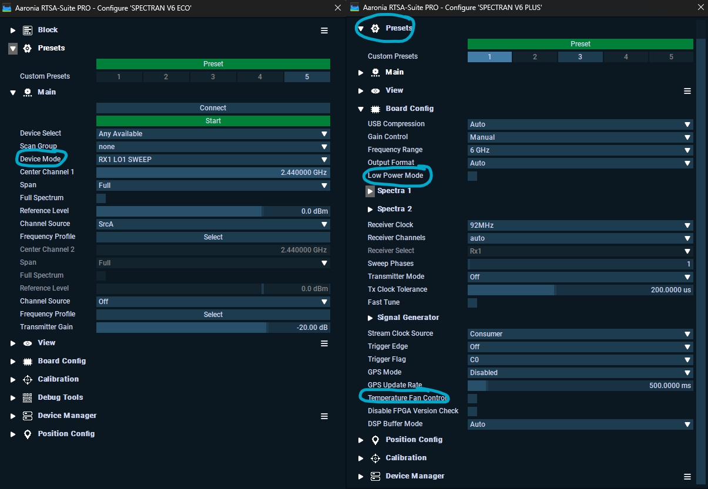Click the Debug Tools icon

(28, 397)
